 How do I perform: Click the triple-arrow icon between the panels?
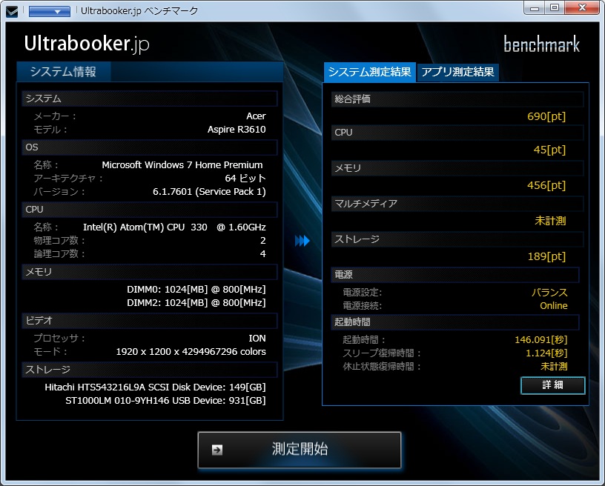pos(302,241)
